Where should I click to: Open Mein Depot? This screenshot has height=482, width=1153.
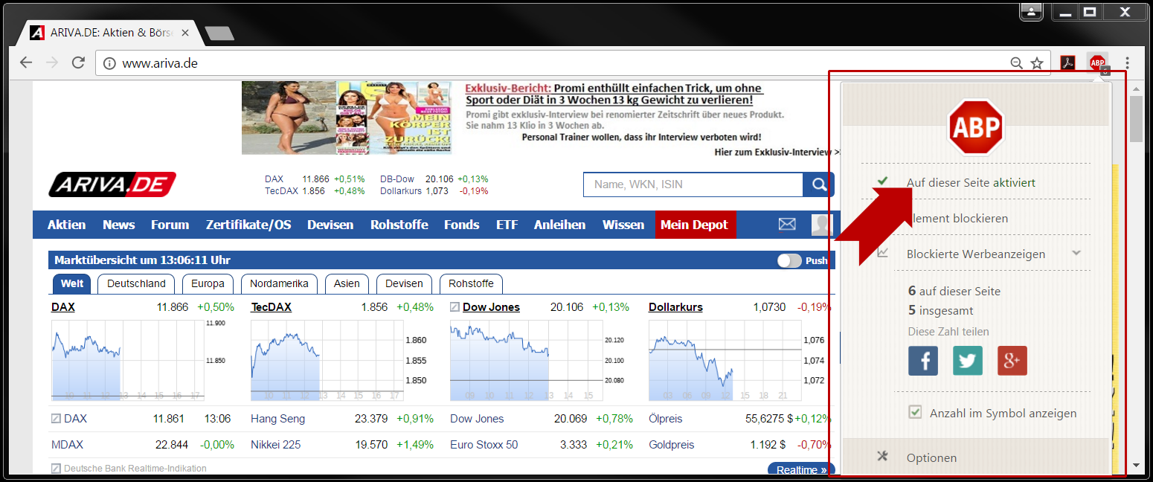pos(696,225)
